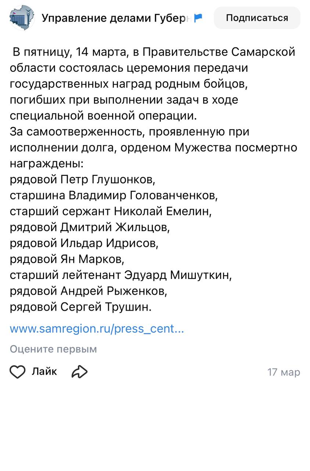Click the Оцените первым text
Image resolution: width=310 pixels, height=471 pixels.
coord(53,349)
